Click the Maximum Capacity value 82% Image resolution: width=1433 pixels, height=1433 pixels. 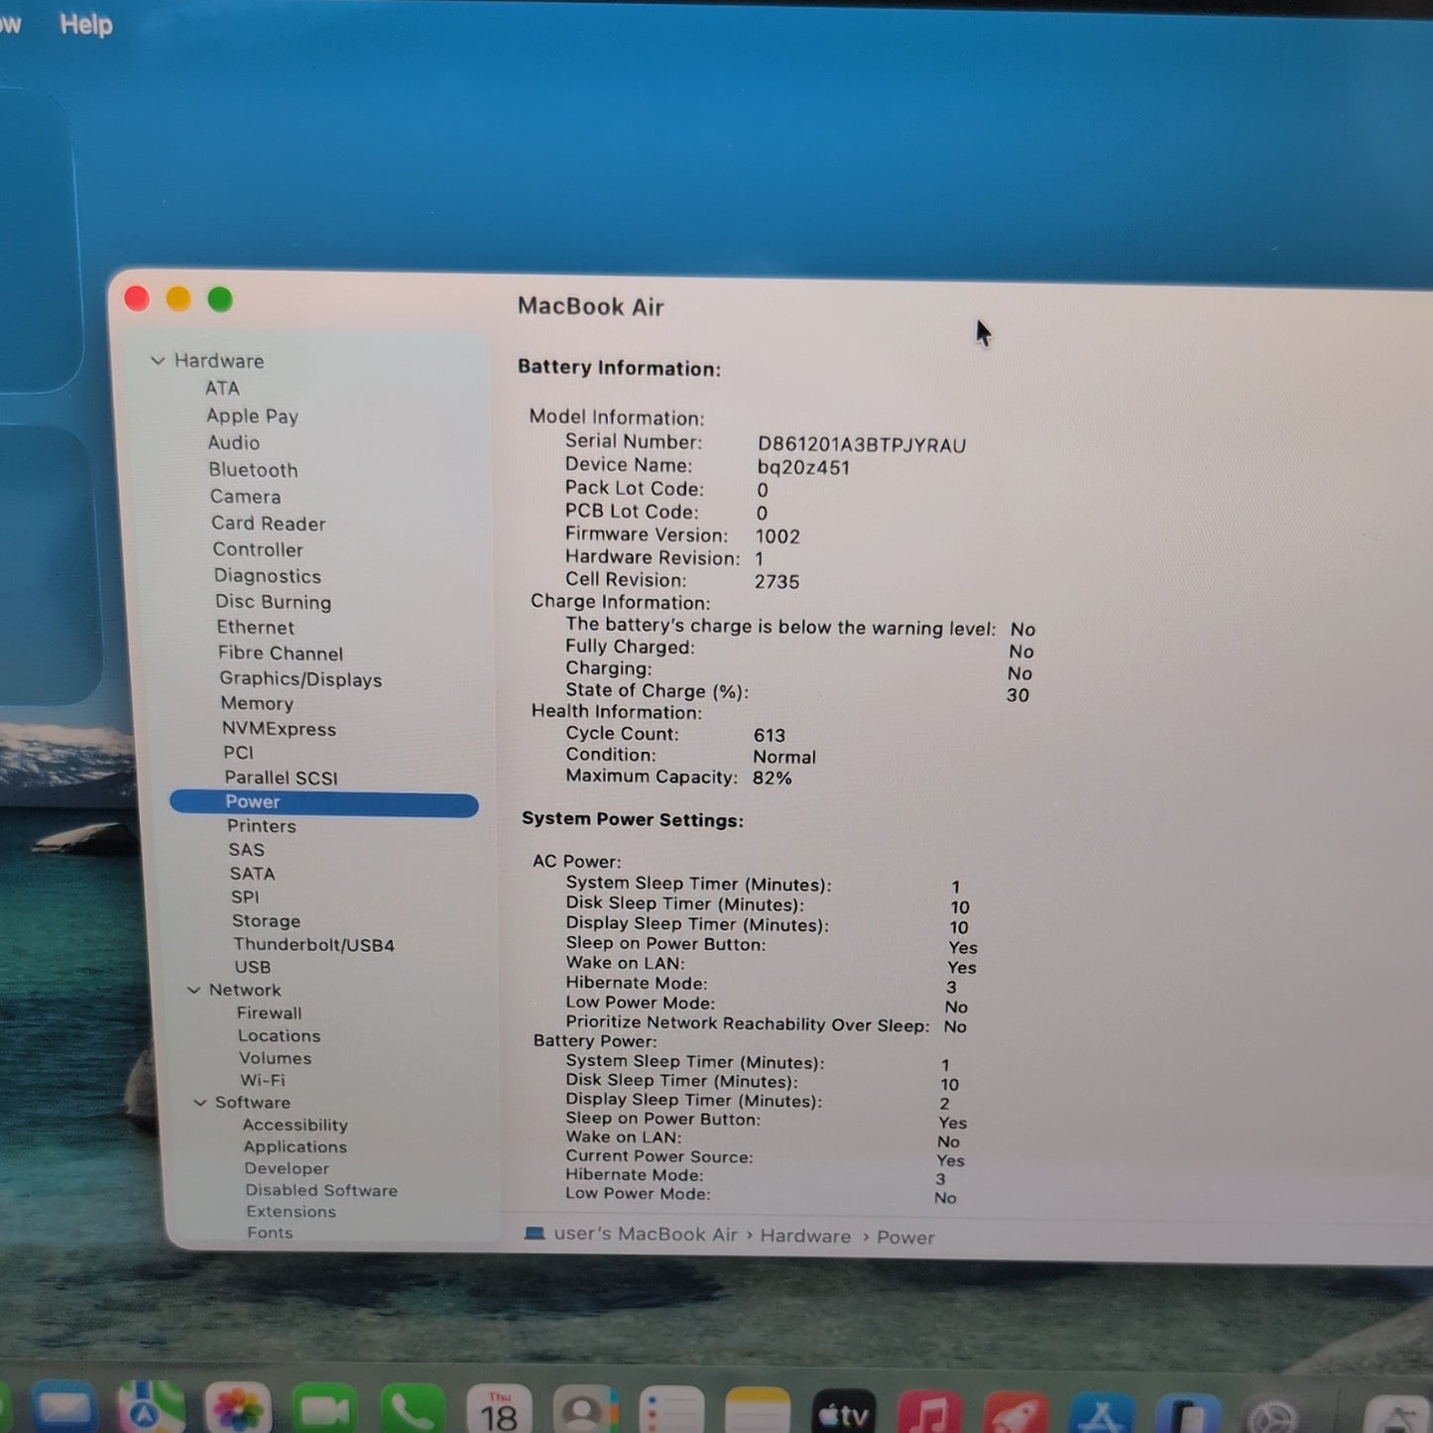pos(773,778)
